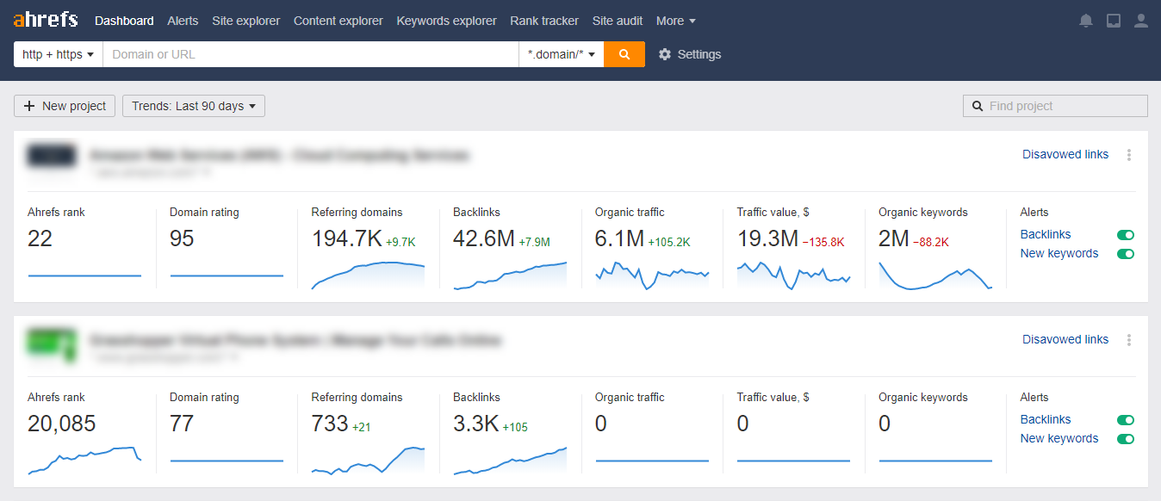Open Rank tracker
The height and width of the screenshot is (501, 1161).
point(544,21)
